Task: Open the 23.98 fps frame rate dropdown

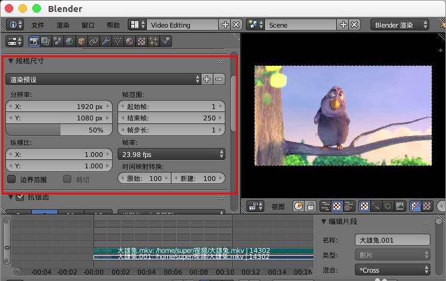Action: pyautogui.click(x=173, y=155)
